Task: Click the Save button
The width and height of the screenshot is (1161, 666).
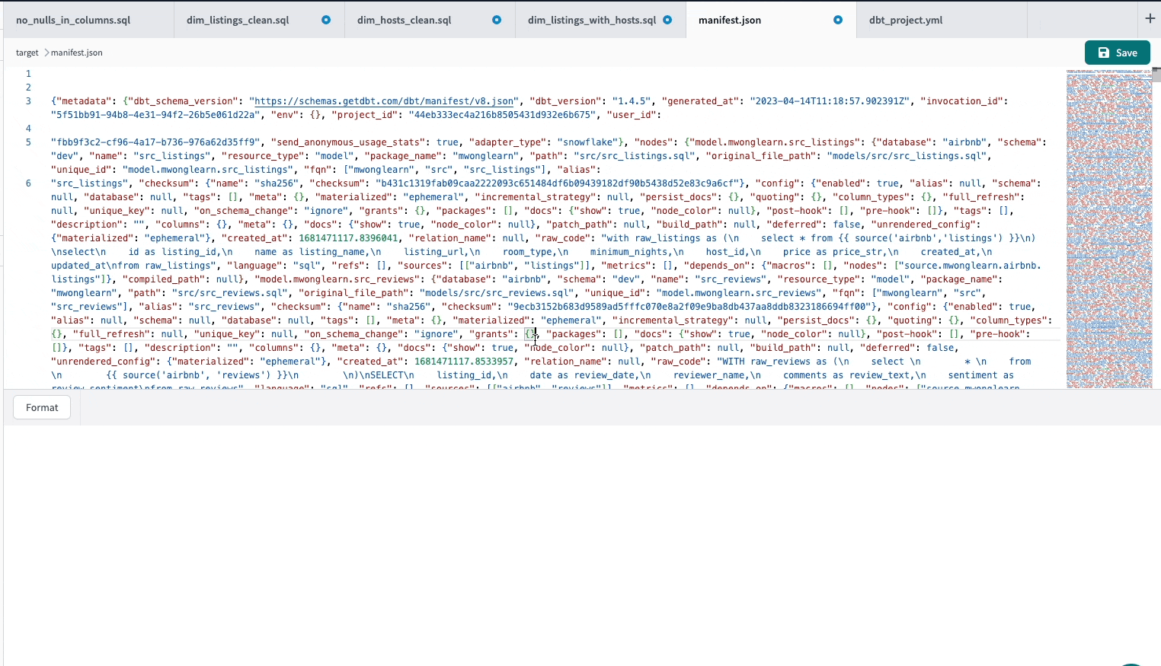Action: click(x=1117, y=53)
